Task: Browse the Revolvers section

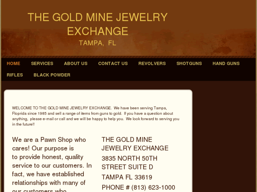Action: click(x=152, y=63)
